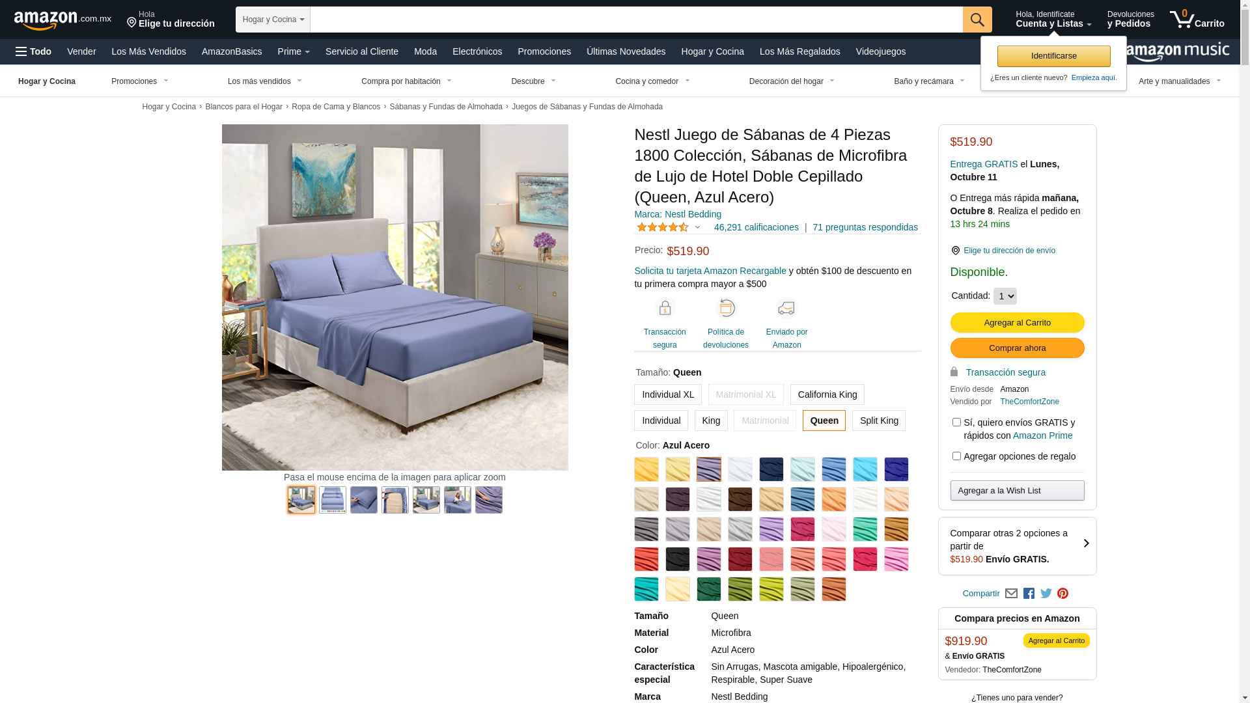Expand the Cuenta y Listas menu
Screen dimensions: 1250x703
(x=1053, y=19)
